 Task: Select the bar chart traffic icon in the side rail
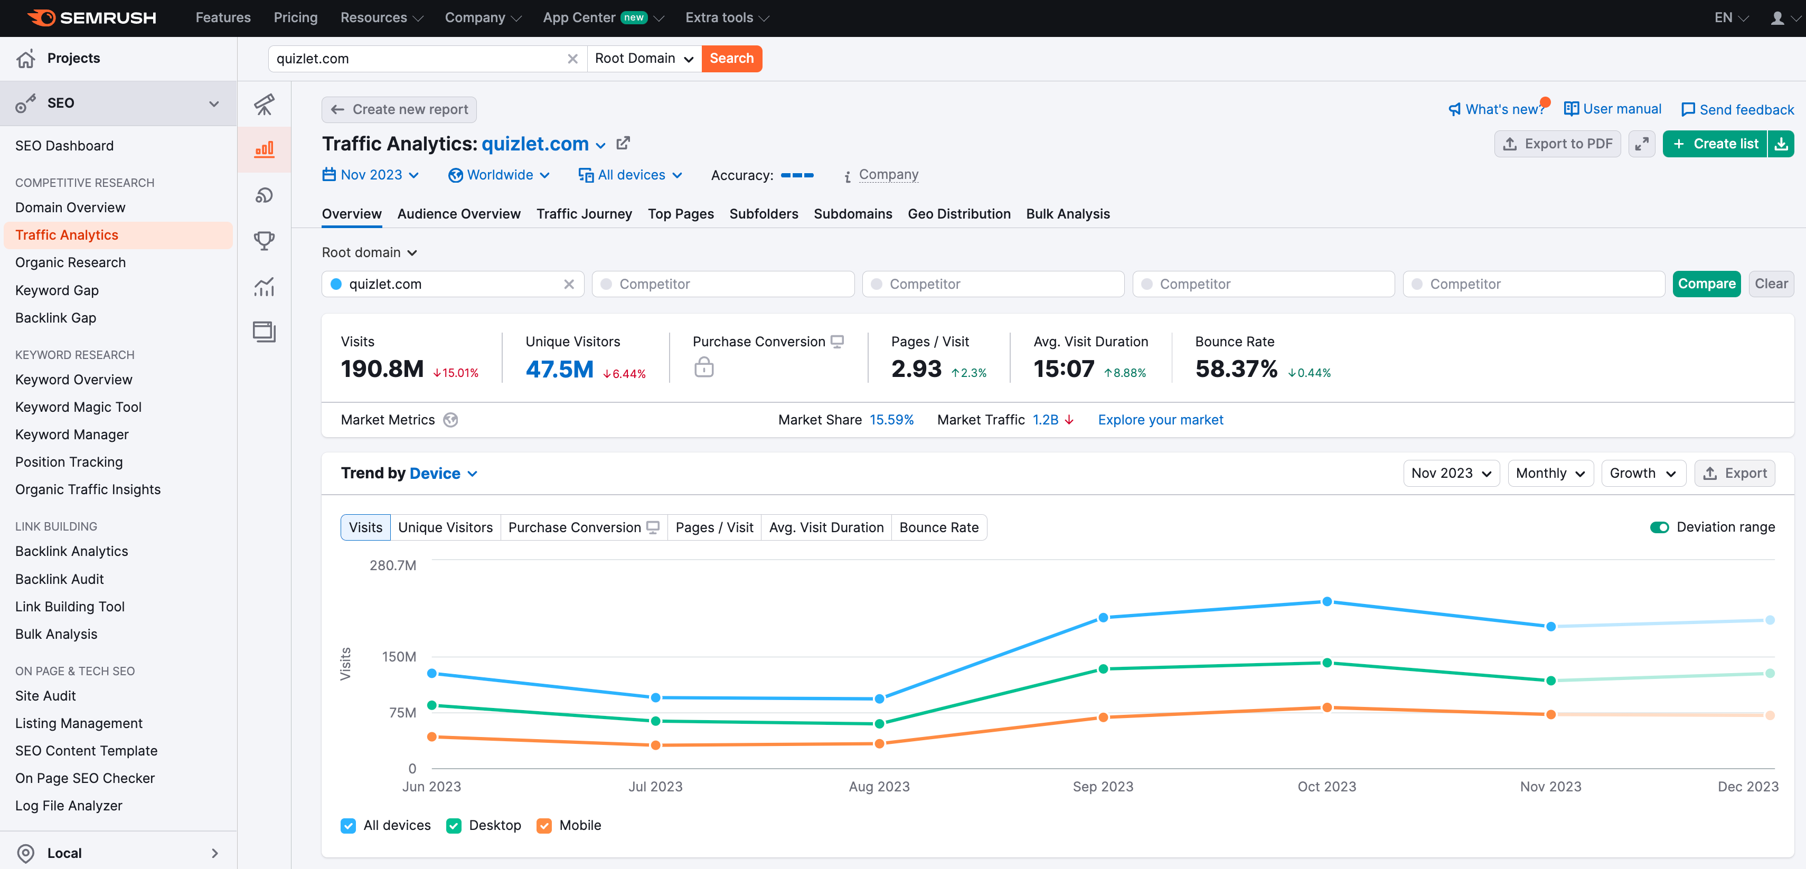[265, 149]
